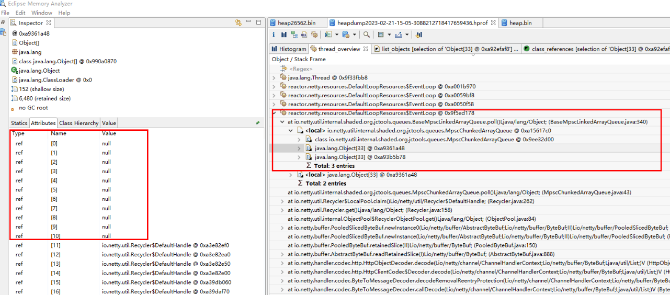Screen dimensions: 670x295
Task: Open the Edit menu
Action: click(x=20, y=13)
